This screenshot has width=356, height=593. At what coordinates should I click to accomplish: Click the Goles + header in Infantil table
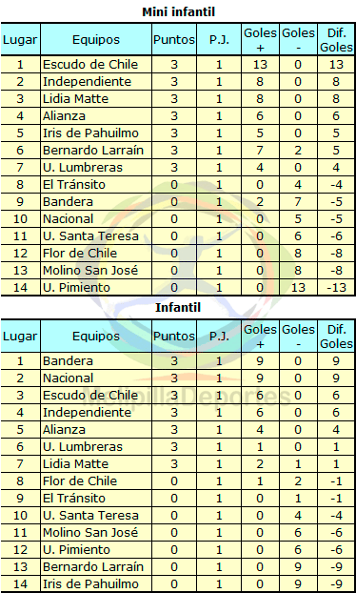point(260,337)
